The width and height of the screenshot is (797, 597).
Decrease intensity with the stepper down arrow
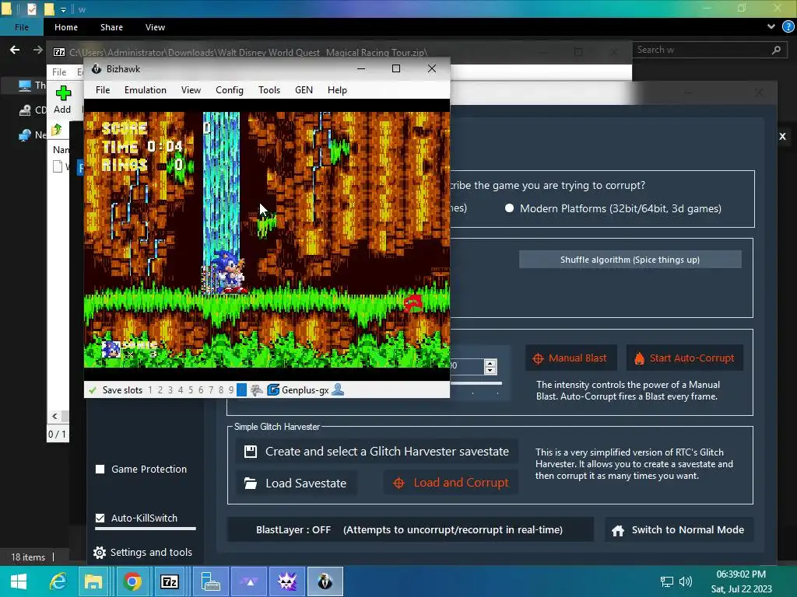pyautogui.click(x=490, y=370)
